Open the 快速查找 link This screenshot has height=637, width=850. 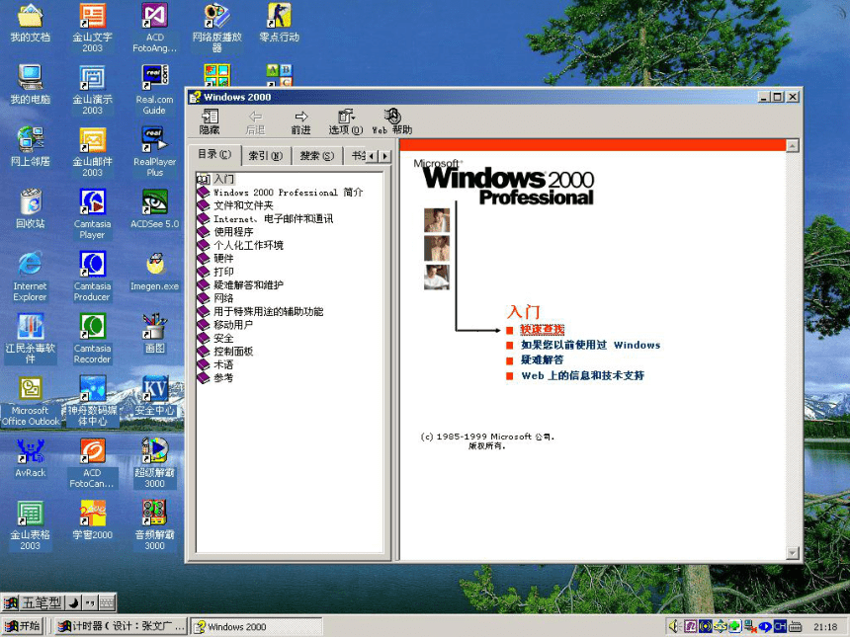point(542,329)
